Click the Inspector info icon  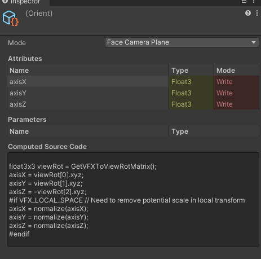click(x=5, y=2)
